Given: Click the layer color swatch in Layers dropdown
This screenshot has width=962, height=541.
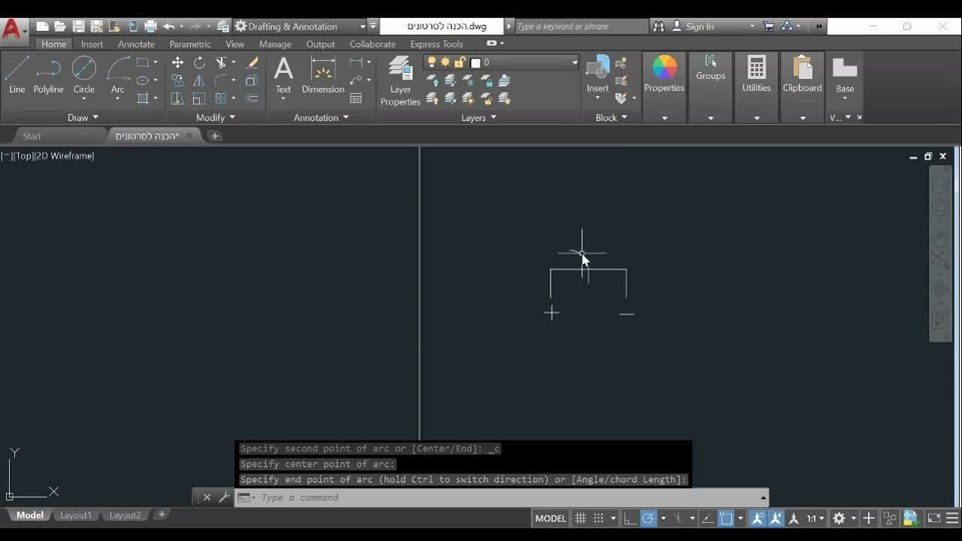Looking at the screenshot, I should [x=475, y=62].
